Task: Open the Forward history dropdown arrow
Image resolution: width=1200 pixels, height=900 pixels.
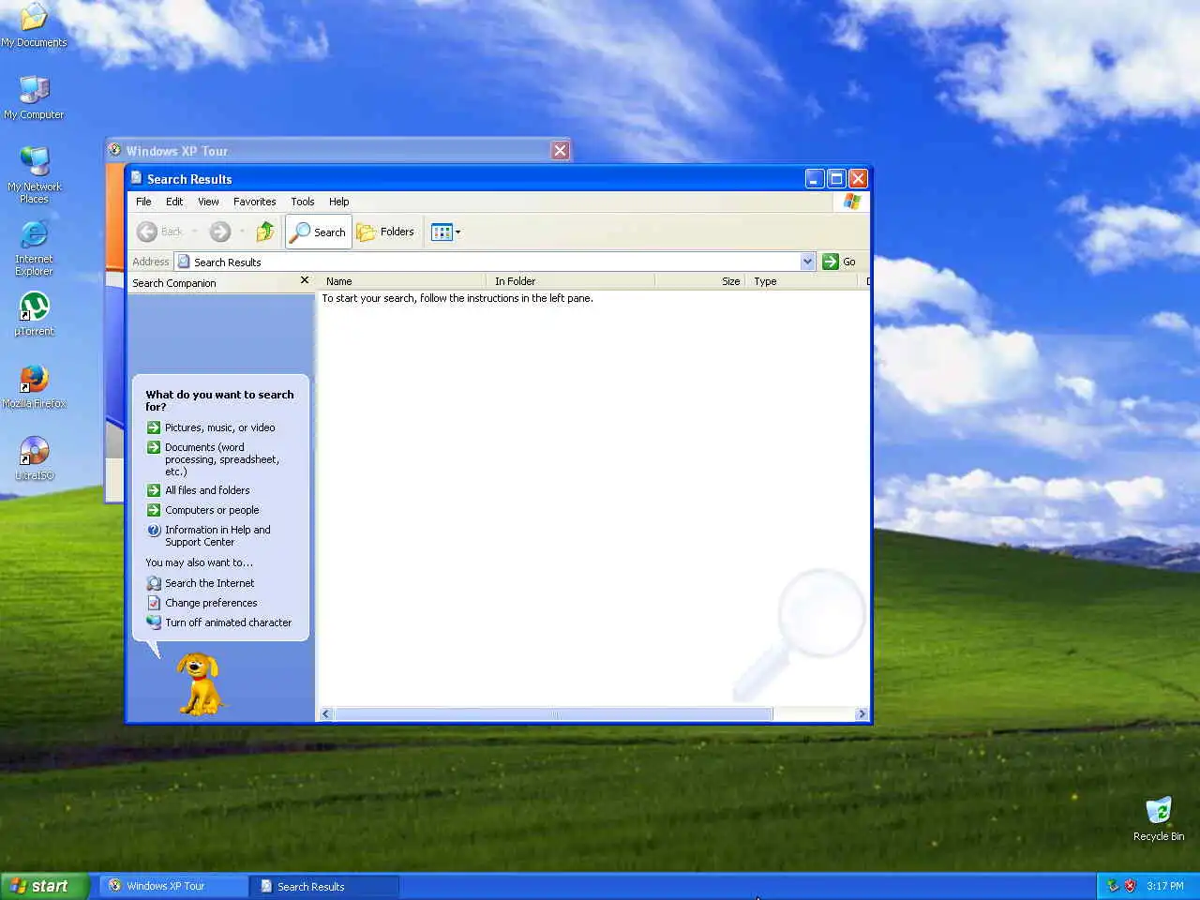Action: [x=242, y=232]
